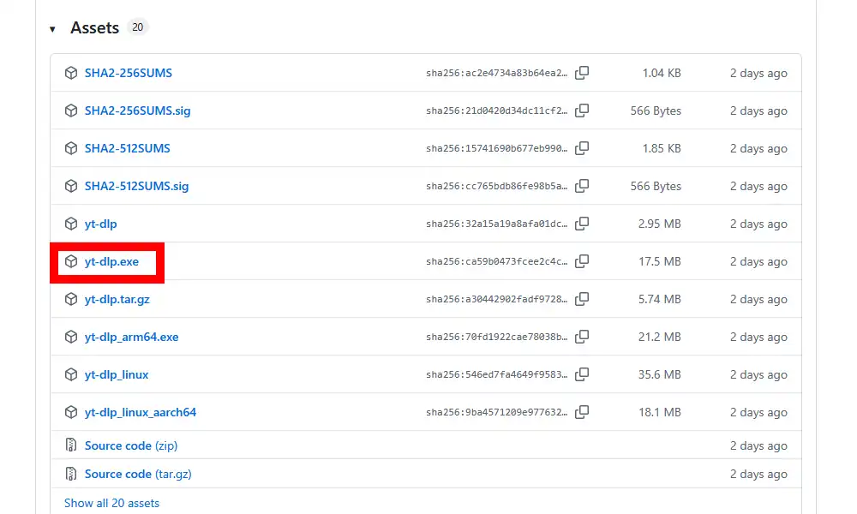Download the yt-dlp.exe file
Screen dimensions: 857x514
pos(111,261)
